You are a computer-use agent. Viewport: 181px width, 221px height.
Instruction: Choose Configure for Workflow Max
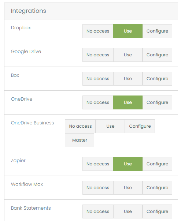(x=157, y=188)
